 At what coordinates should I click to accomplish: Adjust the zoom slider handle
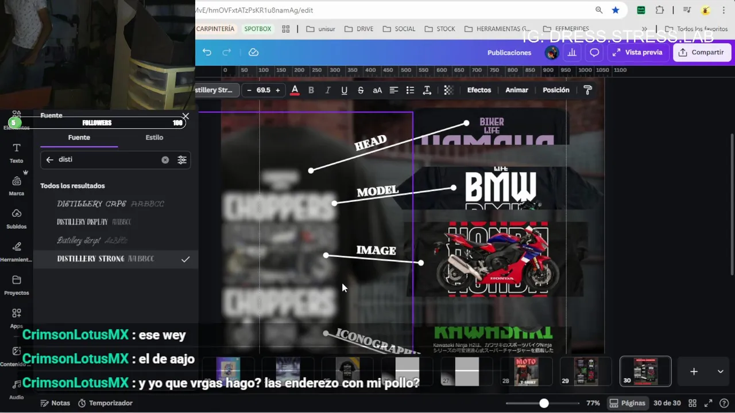(x=544, y=403)
